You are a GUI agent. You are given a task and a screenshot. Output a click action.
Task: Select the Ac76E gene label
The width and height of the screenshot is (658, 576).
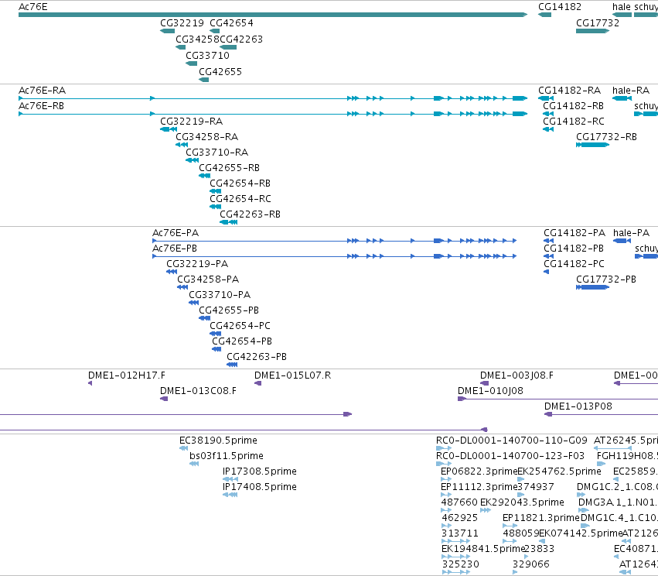[33, 7]
